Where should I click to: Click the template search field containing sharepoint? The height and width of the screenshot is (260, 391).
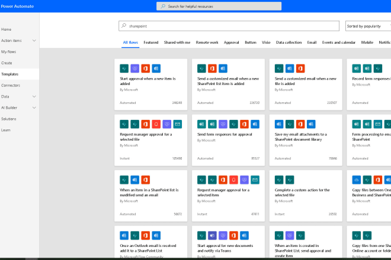(229, 26)
